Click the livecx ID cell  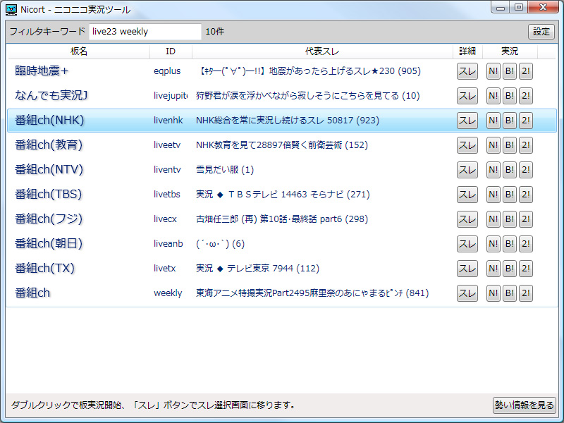(x=165, y=219)
